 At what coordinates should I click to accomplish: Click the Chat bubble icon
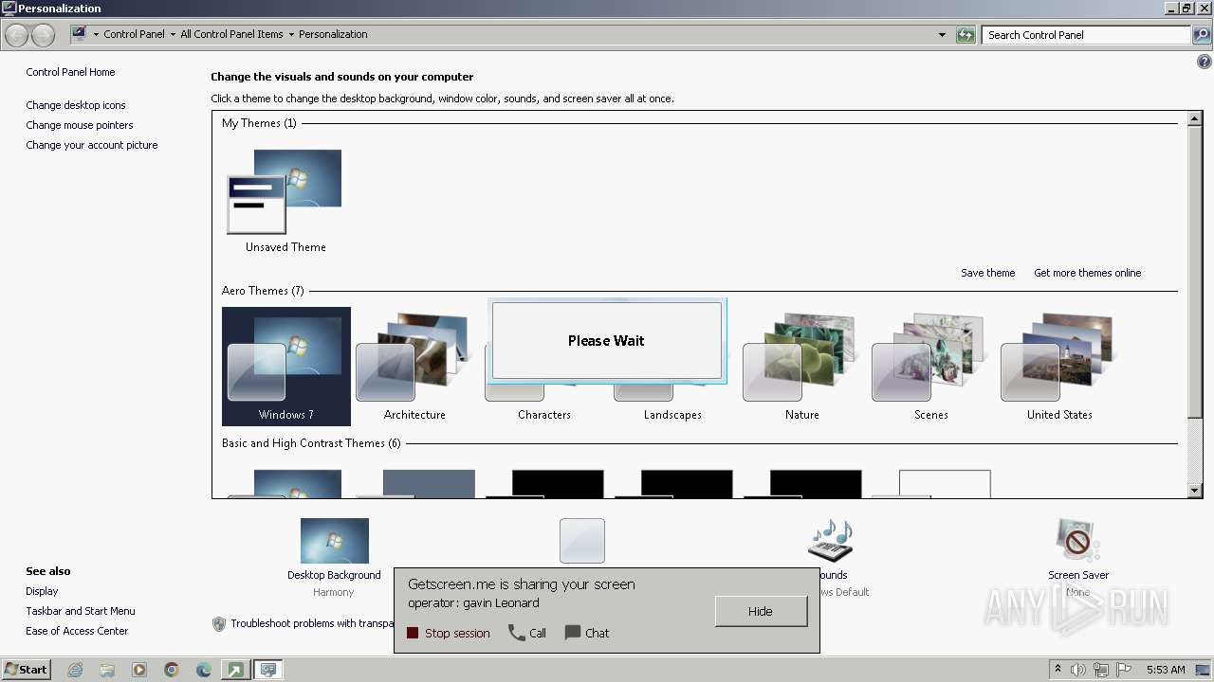[573, 633]
